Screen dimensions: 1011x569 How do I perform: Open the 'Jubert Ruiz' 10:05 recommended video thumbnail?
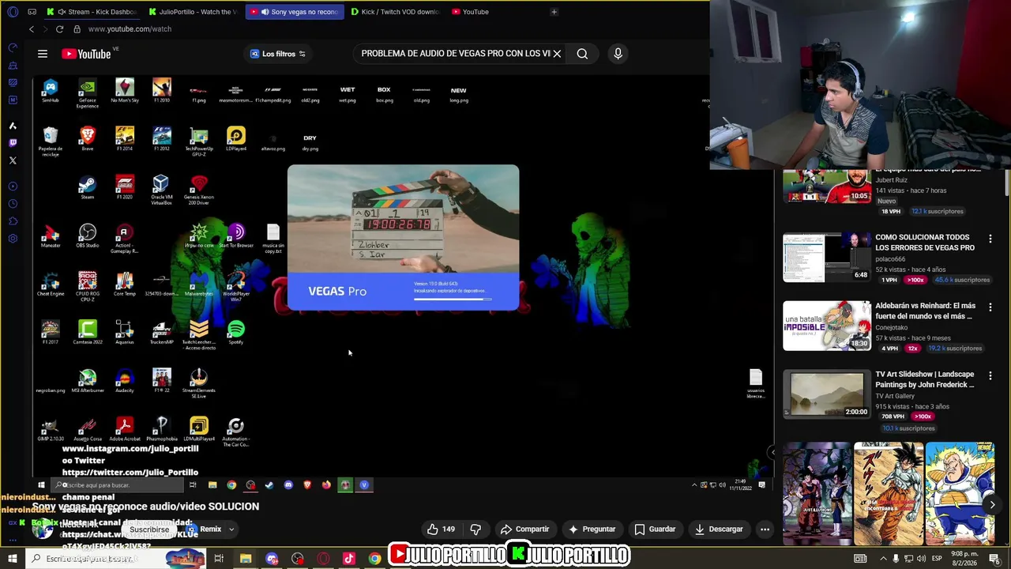point(827,187)
